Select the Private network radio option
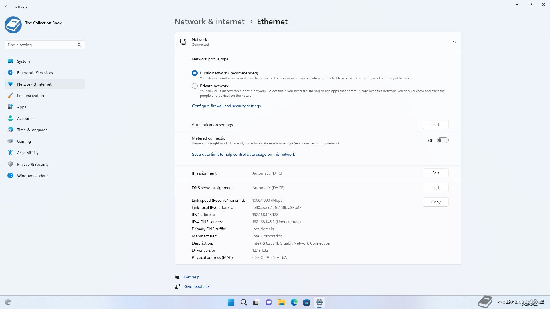 [195, 86]
